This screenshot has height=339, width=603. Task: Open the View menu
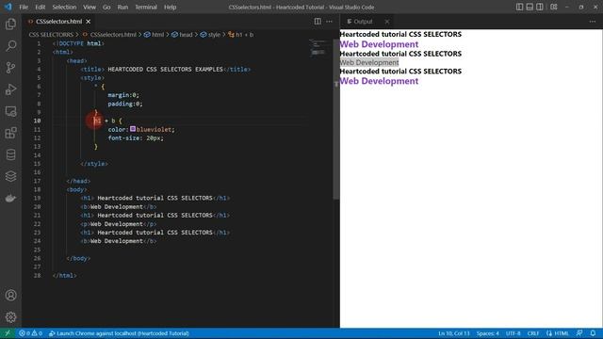tap(90, 7)
